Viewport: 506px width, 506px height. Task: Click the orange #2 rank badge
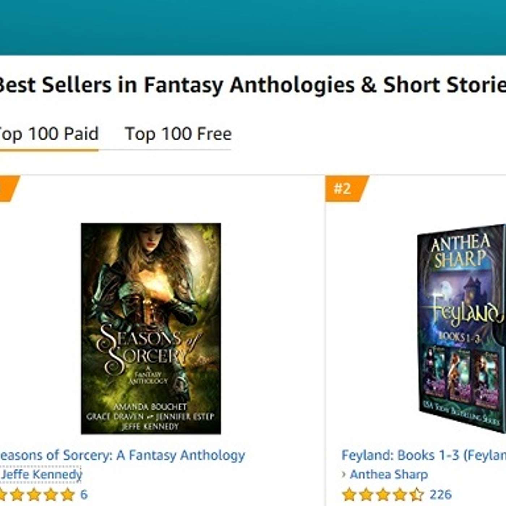click(x=346, y=189)
